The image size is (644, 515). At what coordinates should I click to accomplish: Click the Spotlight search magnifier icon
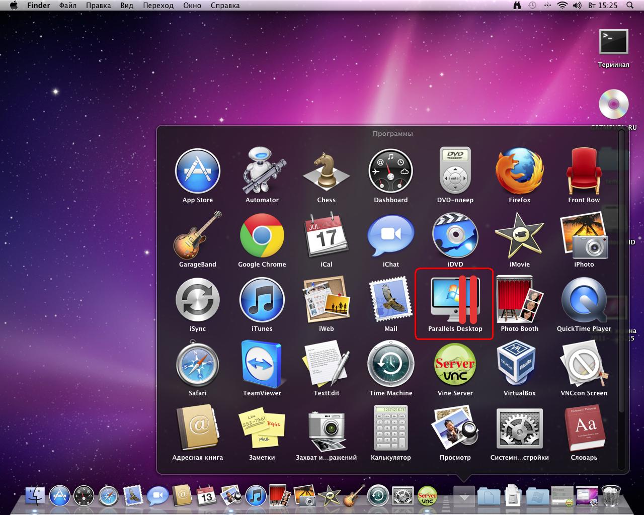click(630, 6)
